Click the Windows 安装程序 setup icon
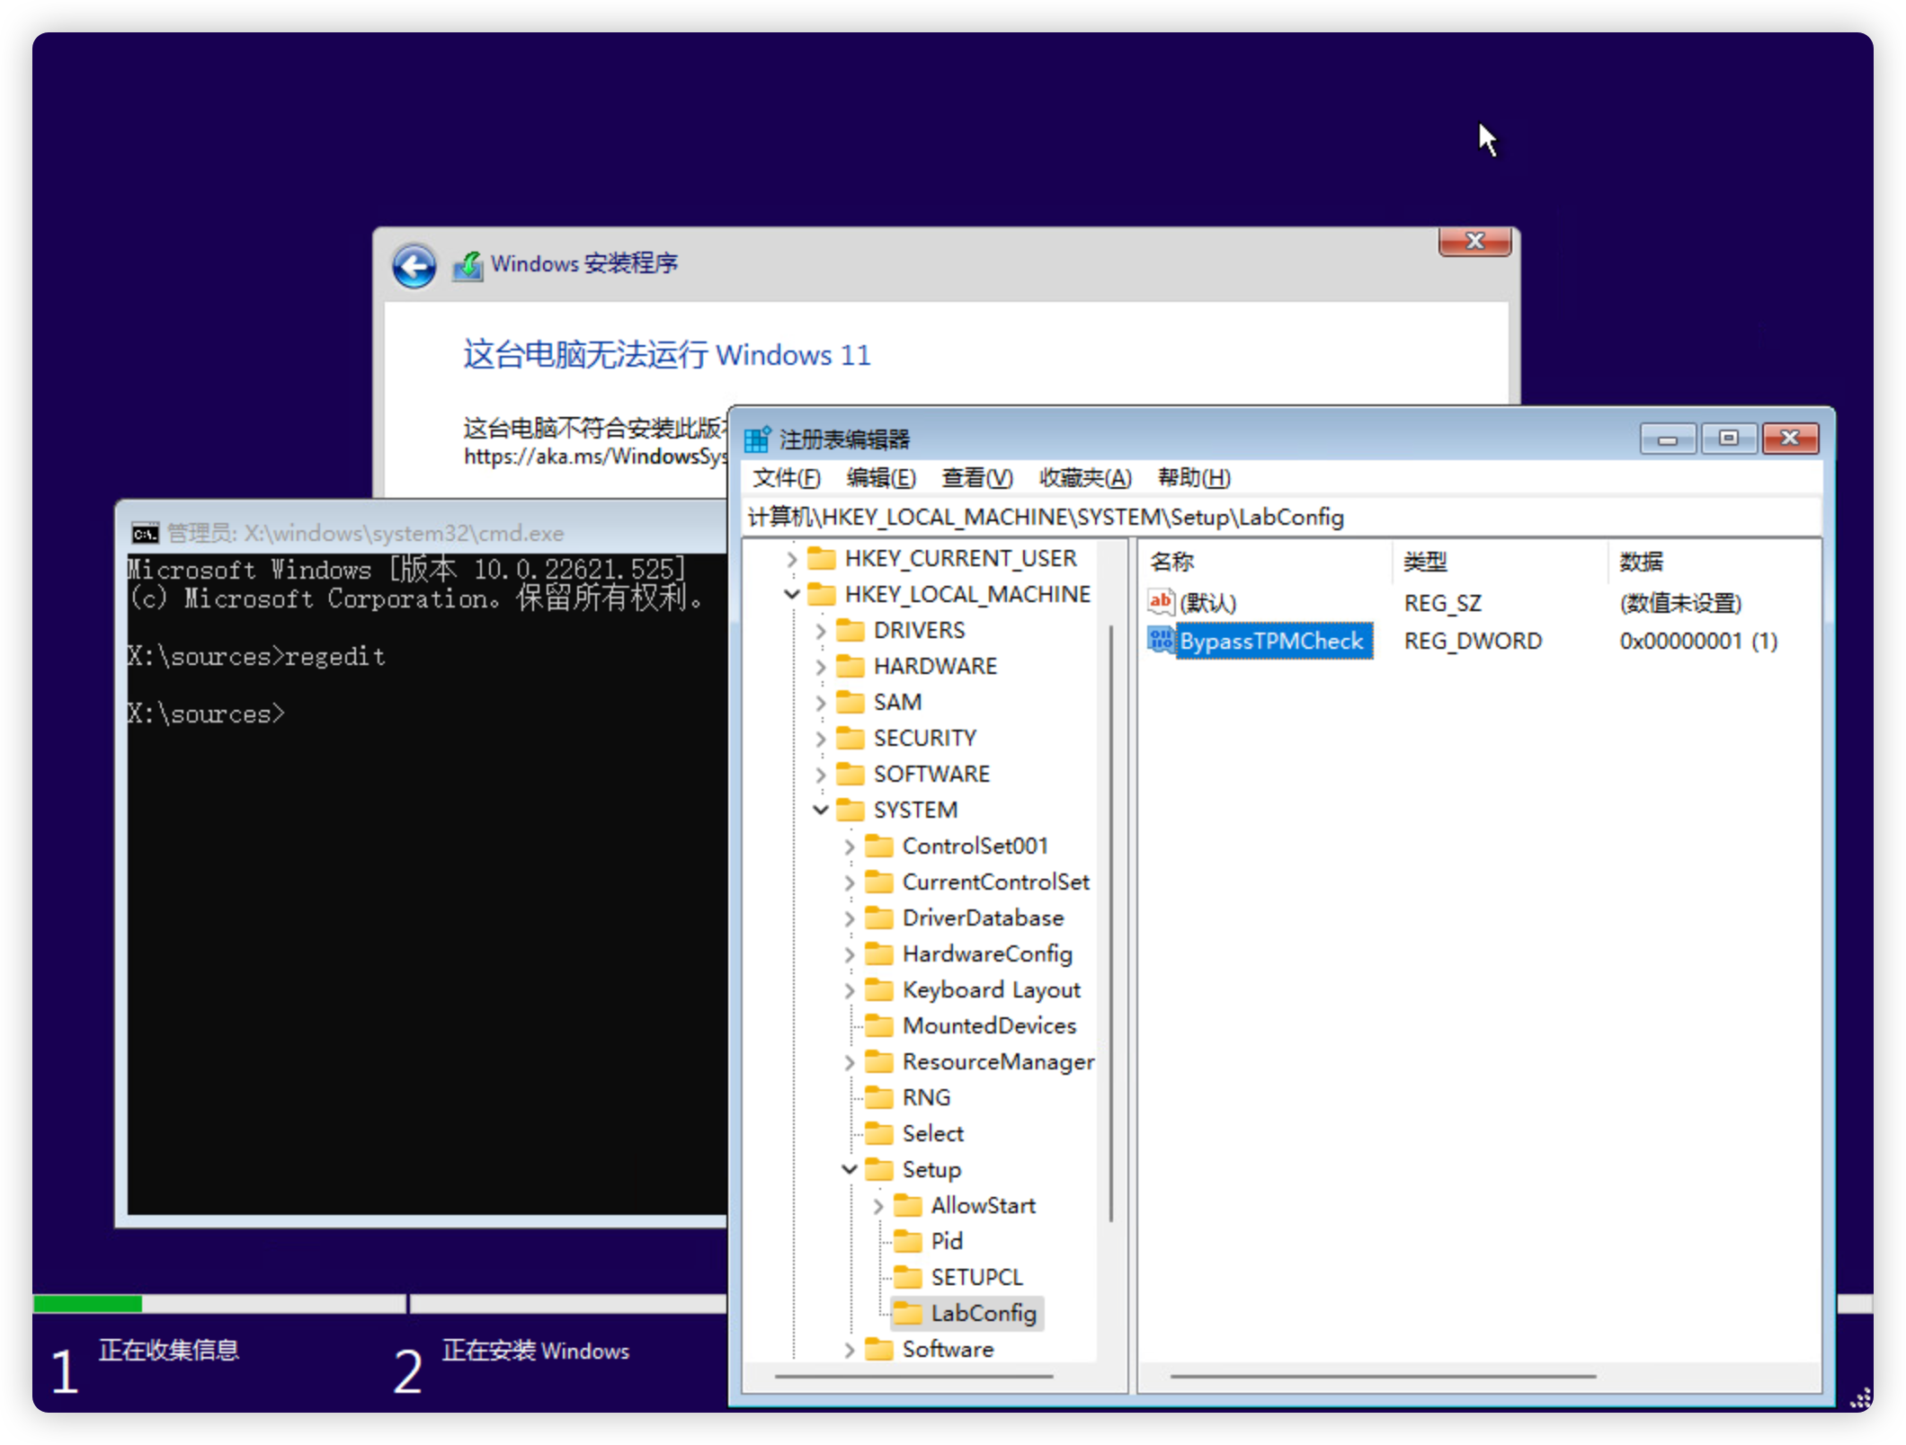This screenshot has width=1906, height=1445. pyautogui.click(x=470, y=264)
